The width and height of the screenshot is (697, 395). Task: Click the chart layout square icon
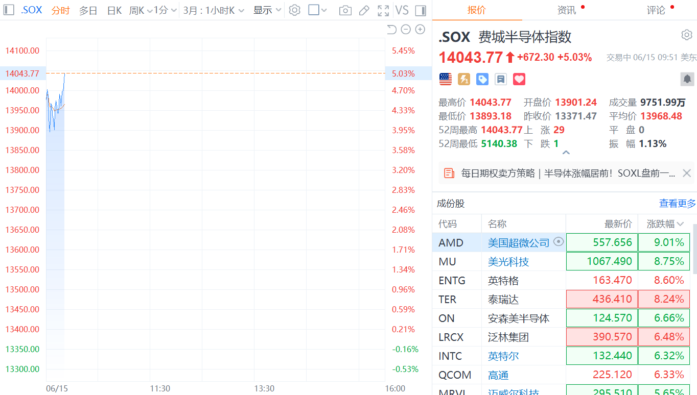click(314, 10)
